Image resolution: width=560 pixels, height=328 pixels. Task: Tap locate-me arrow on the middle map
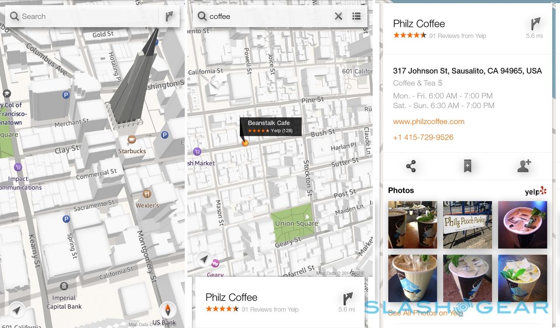coord(203,259)
